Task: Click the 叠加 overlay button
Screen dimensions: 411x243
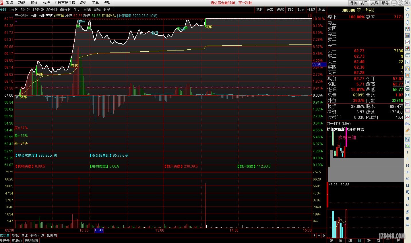Action: [x=270, y=9]
